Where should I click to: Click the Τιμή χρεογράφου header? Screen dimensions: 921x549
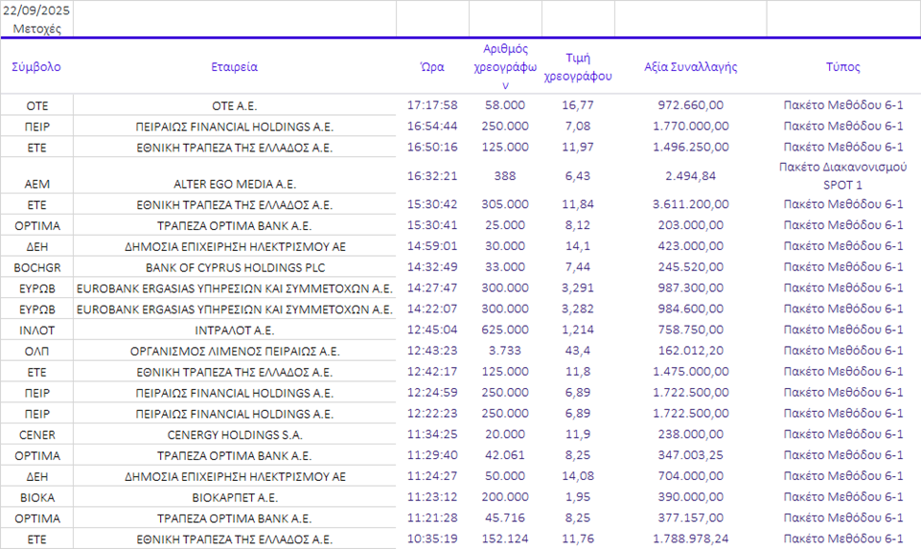(578, 66)
